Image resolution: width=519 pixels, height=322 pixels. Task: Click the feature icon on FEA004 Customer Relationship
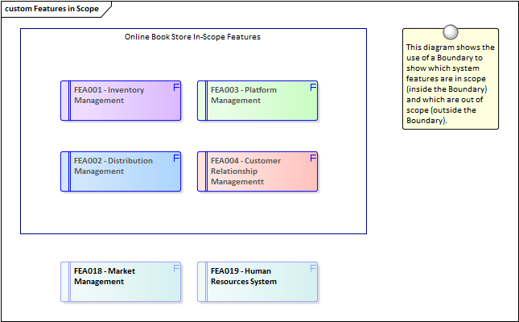tap(312, 158)
